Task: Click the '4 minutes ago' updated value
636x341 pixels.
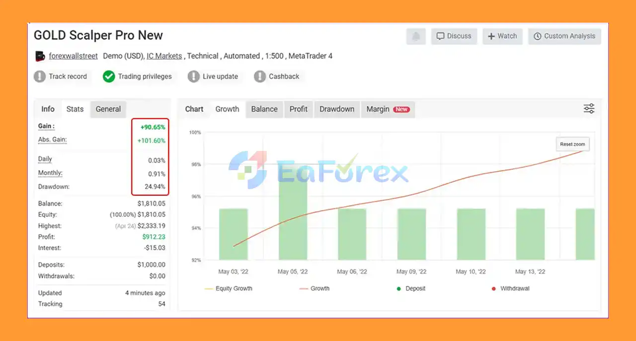Action: tap(145, 293)
